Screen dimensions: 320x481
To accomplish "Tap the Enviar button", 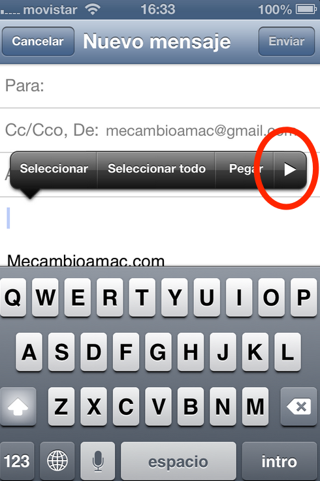I will tap(287, 41).
